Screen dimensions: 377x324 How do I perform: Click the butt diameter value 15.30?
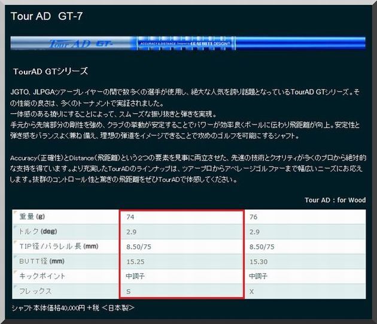click(259, 262)
